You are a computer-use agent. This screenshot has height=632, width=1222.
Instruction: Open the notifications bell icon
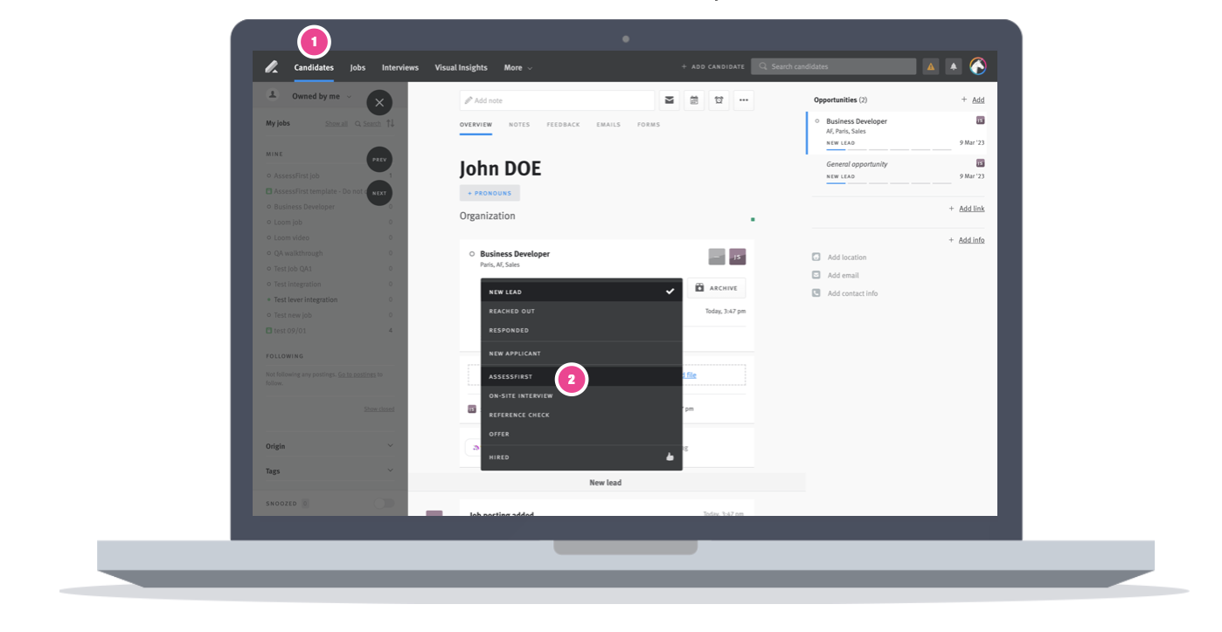click(x=953, y=66)
